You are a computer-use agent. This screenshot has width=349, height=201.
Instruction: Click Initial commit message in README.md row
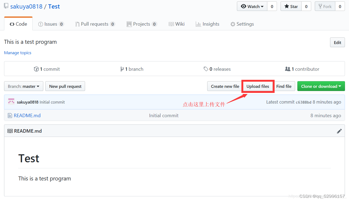[x=164, y=116]
